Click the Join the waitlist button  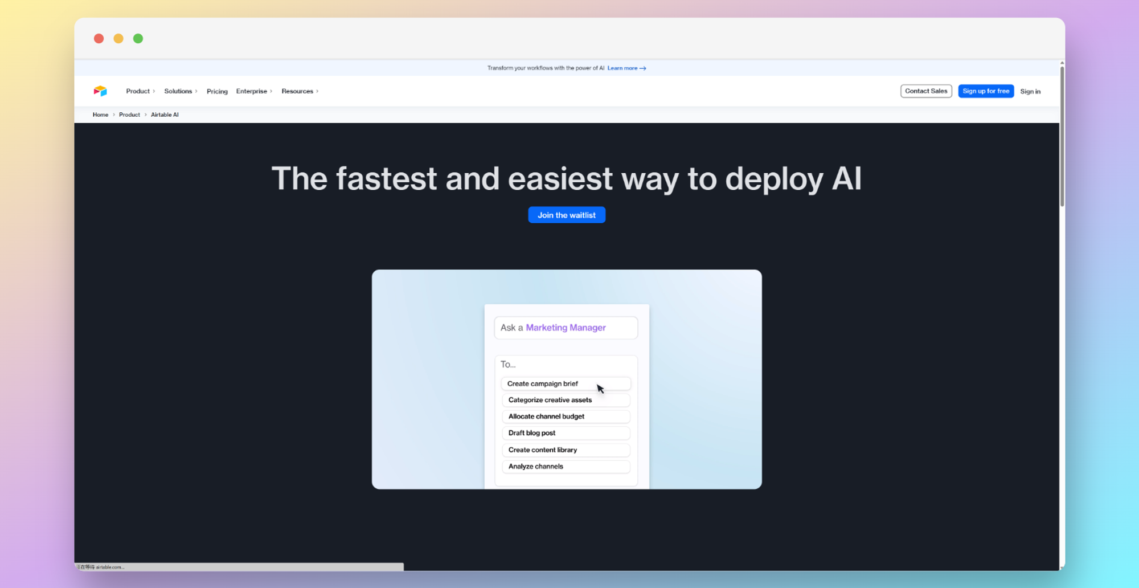click(567, 215)
